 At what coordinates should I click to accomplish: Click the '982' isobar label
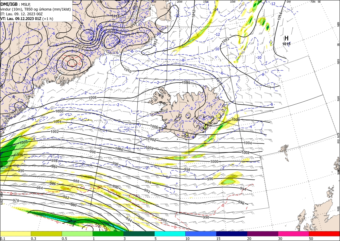tap(66, 197)
